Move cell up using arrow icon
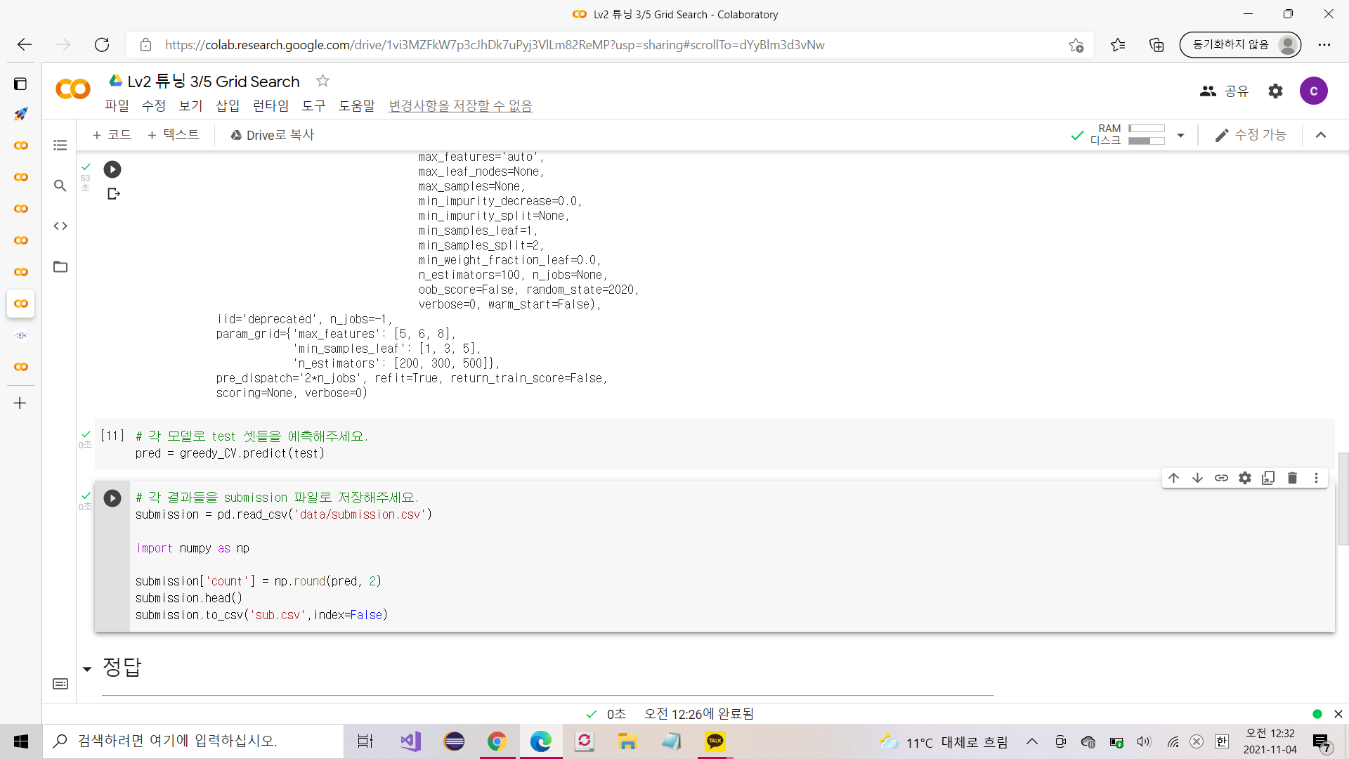This screenshot has height=759, width=1349. [1173, 478]
